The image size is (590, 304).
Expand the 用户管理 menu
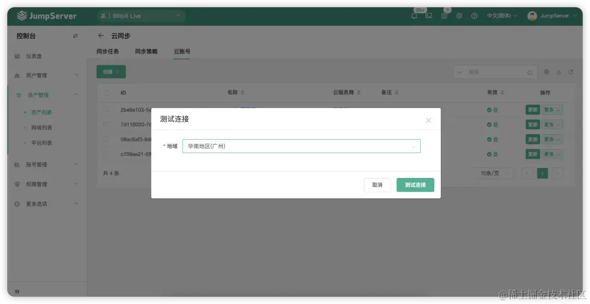click(x=47, y=75)
